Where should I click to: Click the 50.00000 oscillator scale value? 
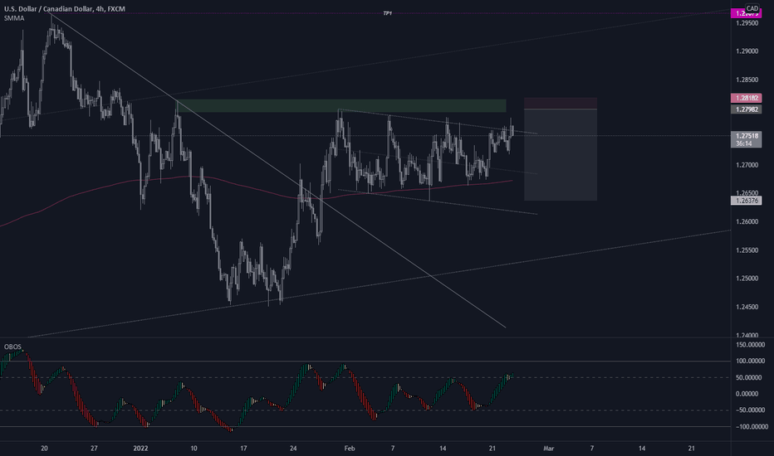click(x=750, y=377)
